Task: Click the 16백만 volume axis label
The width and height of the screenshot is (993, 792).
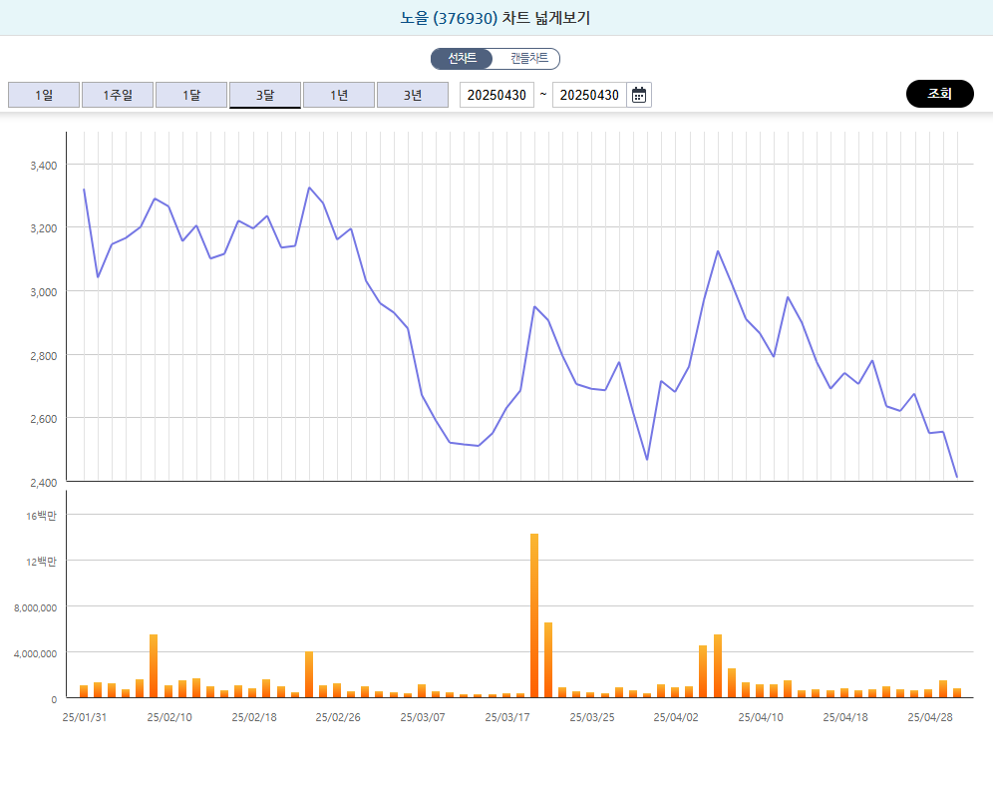Action: 41,516
